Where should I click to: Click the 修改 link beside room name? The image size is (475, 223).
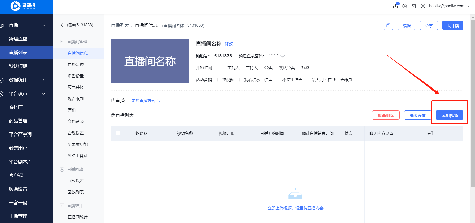point(229,44)
